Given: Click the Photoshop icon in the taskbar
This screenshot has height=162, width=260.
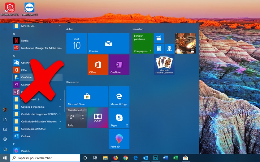Looking at the screenshot, I should (x=155, y=158).
